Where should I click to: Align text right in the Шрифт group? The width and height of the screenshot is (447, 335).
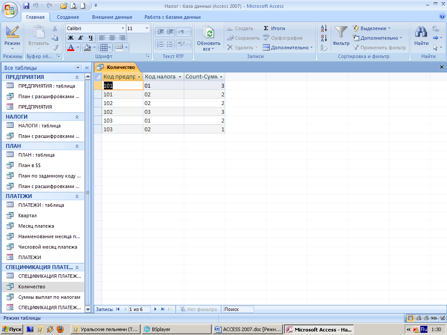(122, 38)
